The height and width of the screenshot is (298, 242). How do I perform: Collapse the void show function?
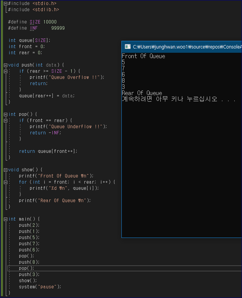click(5, 170)
